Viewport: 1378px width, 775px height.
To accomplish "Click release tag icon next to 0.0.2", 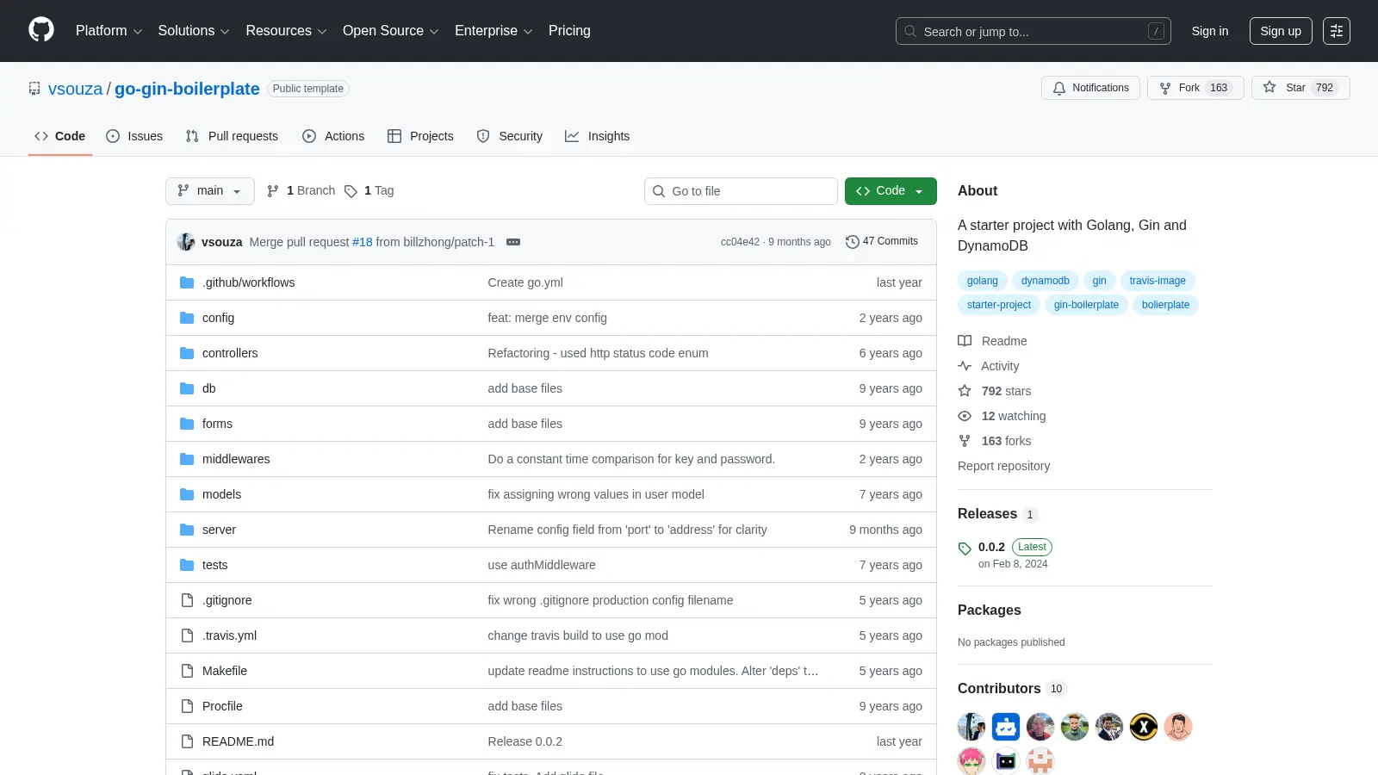I will coord(965,549).
